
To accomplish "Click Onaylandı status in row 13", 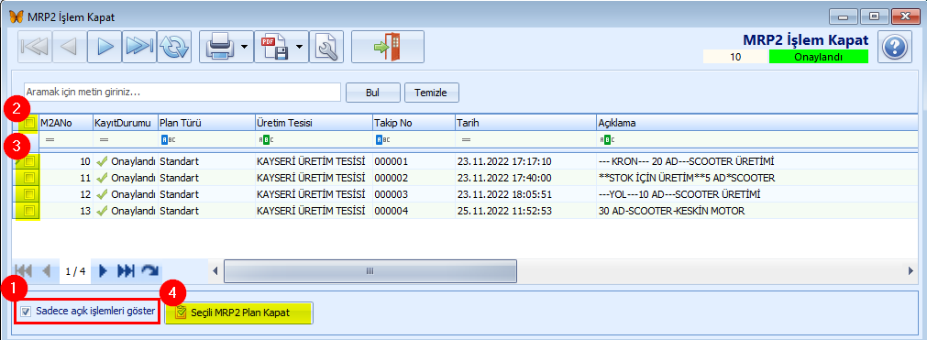I will point(126,211).
